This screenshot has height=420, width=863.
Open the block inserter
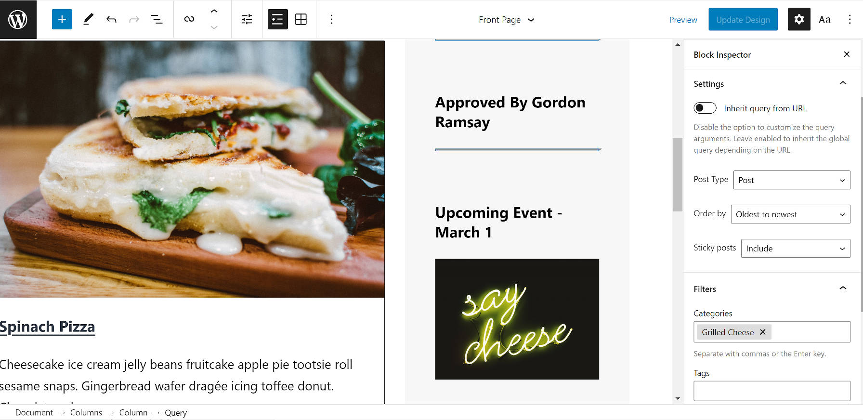point(62,19)
